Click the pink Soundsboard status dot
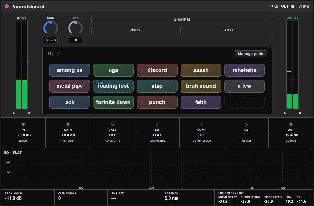Viewport: 314px width, 206px height. coord(7,6)
